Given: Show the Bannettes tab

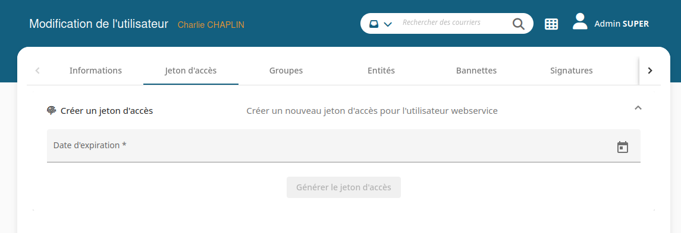Looking at the screenshot, I should coord(476,71).
